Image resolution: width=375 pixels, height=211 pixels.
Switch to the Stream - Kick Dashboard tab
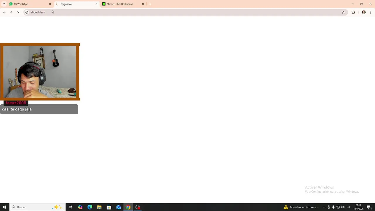tap(123, 4)
